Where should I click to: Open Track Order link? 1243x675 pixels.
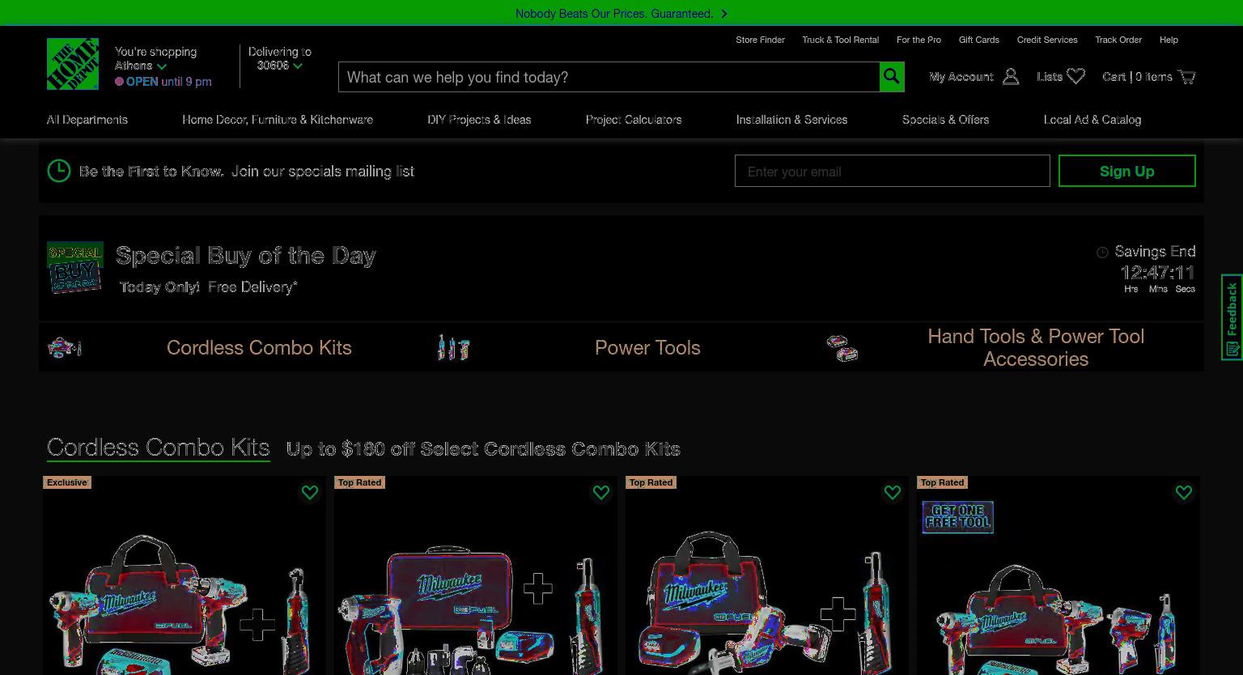[1118, 40]
